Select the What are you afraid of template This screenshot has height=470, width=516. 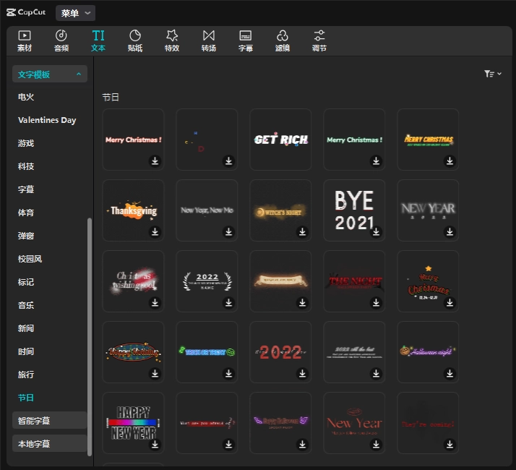(x=207, y=423)
